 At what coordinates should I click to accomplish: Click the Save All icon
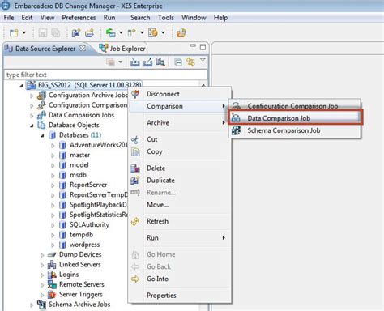pyautogui.click(x=56, y=33)
